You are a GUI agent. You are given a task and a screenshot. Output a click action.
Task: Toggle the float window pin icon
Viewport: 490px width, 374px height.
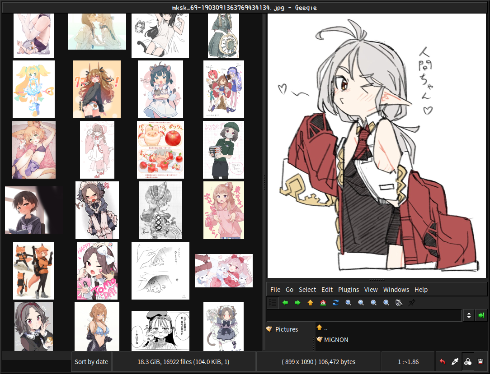click(x=411, y=303)
